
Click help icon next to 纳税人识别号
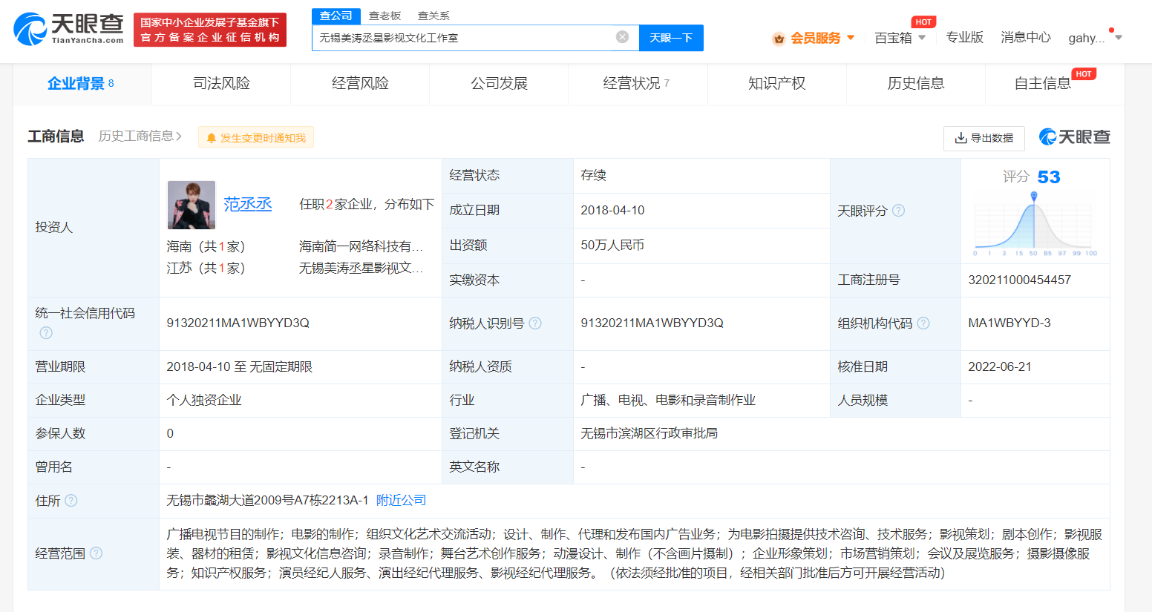535,323
